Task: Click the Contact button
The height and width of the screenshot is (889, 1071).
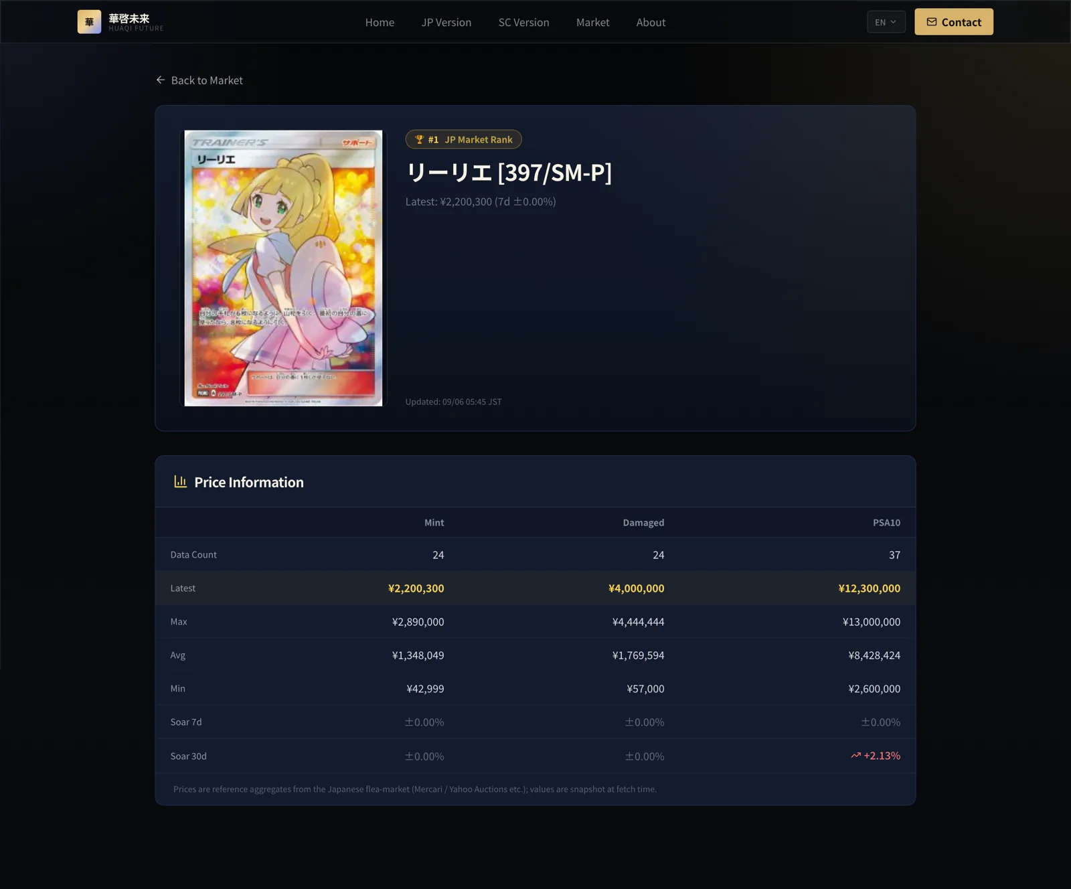Action: coord(954,22)
